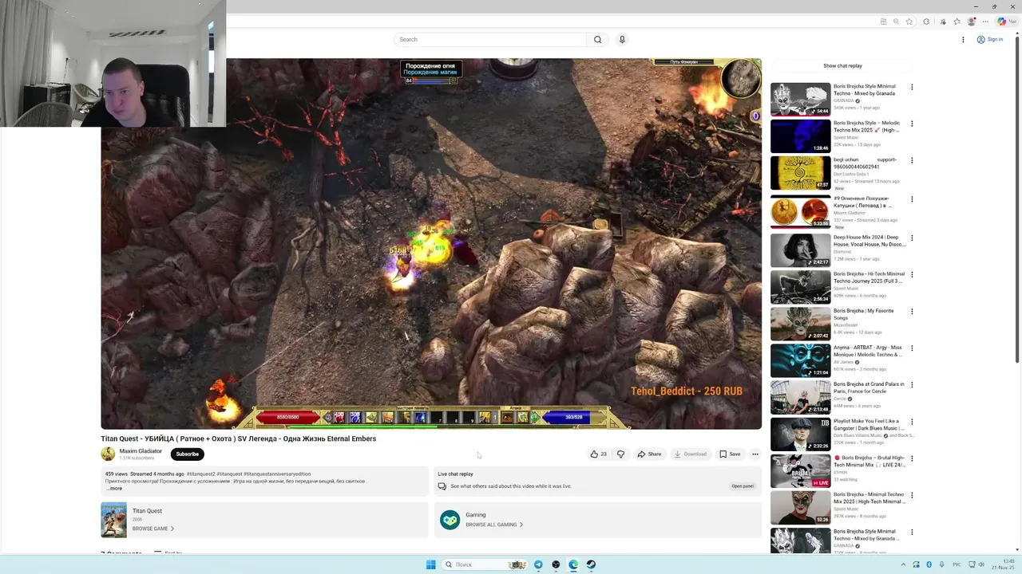1022x574 pixels.
Task: Open options for Boris Brejcha at Grand Palais
Action: pos(912,385)
